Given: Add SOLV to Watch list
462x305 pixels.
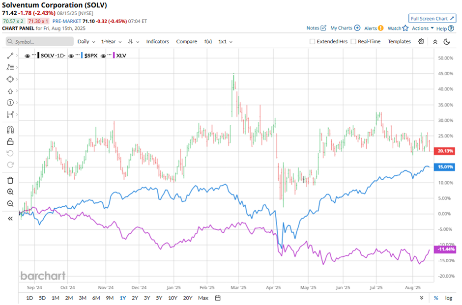Looking at the screenshot, I should point(398,28).
